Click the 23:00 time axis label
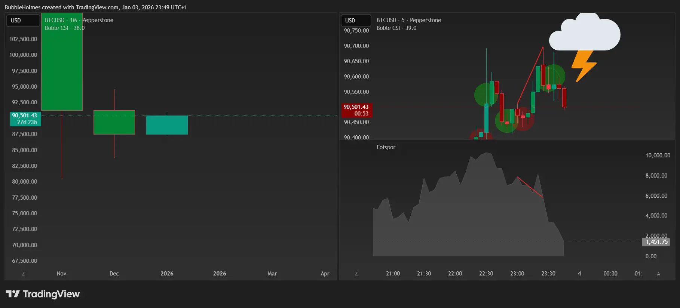Image resolution: width=680 pixels, height=308 pixels. (x=517, y=274)
